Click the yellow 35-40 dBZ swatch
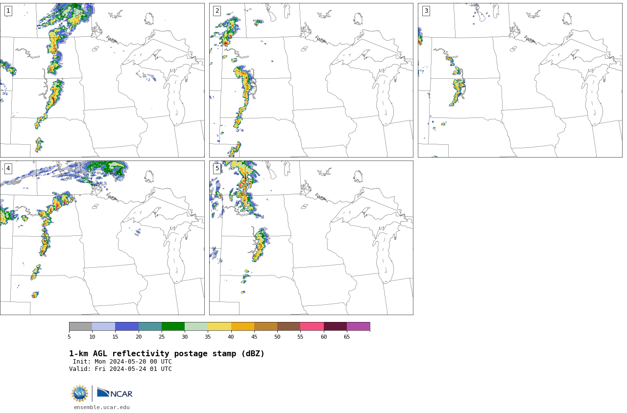The width and height of the screenshot is (627, 413). click(219, 326)
